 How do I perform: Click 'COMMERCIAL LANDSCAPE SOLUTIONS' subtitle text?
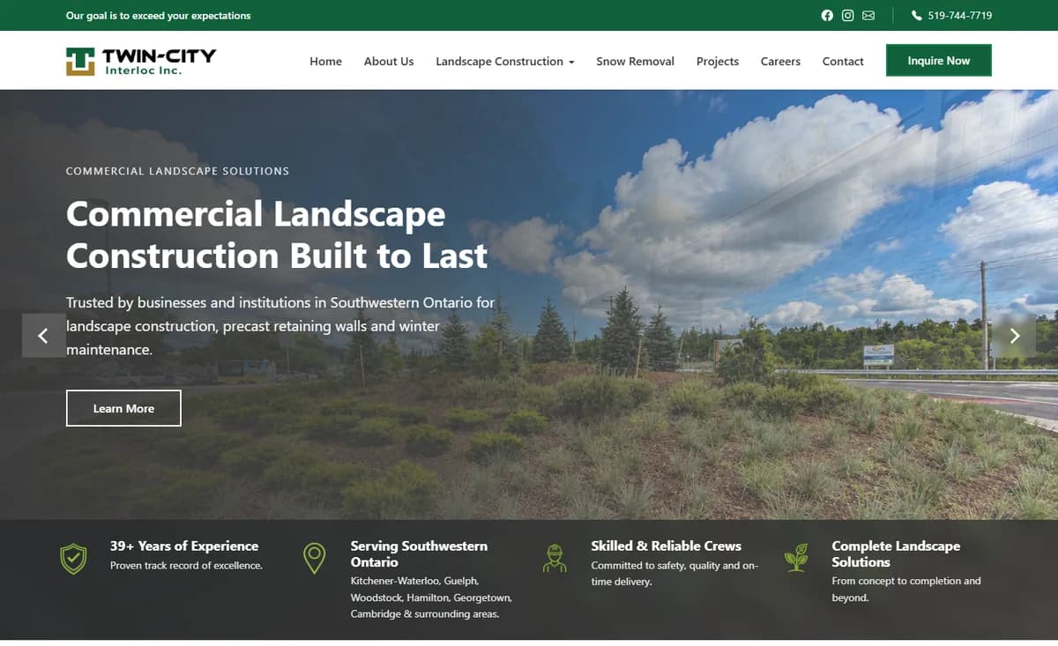(x=177, y=171)
